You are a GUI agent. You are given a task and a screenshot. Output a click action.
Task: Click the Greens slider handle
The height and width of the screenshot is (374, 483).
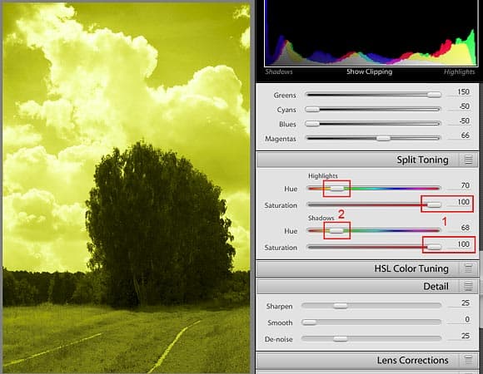[435, 95]
